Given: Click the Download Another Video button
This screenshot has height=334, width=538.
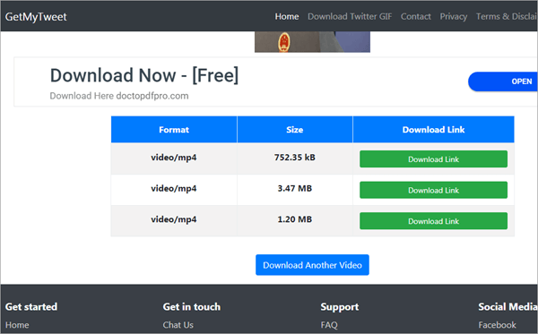Looking at the screenshot, I should point(312,265).
